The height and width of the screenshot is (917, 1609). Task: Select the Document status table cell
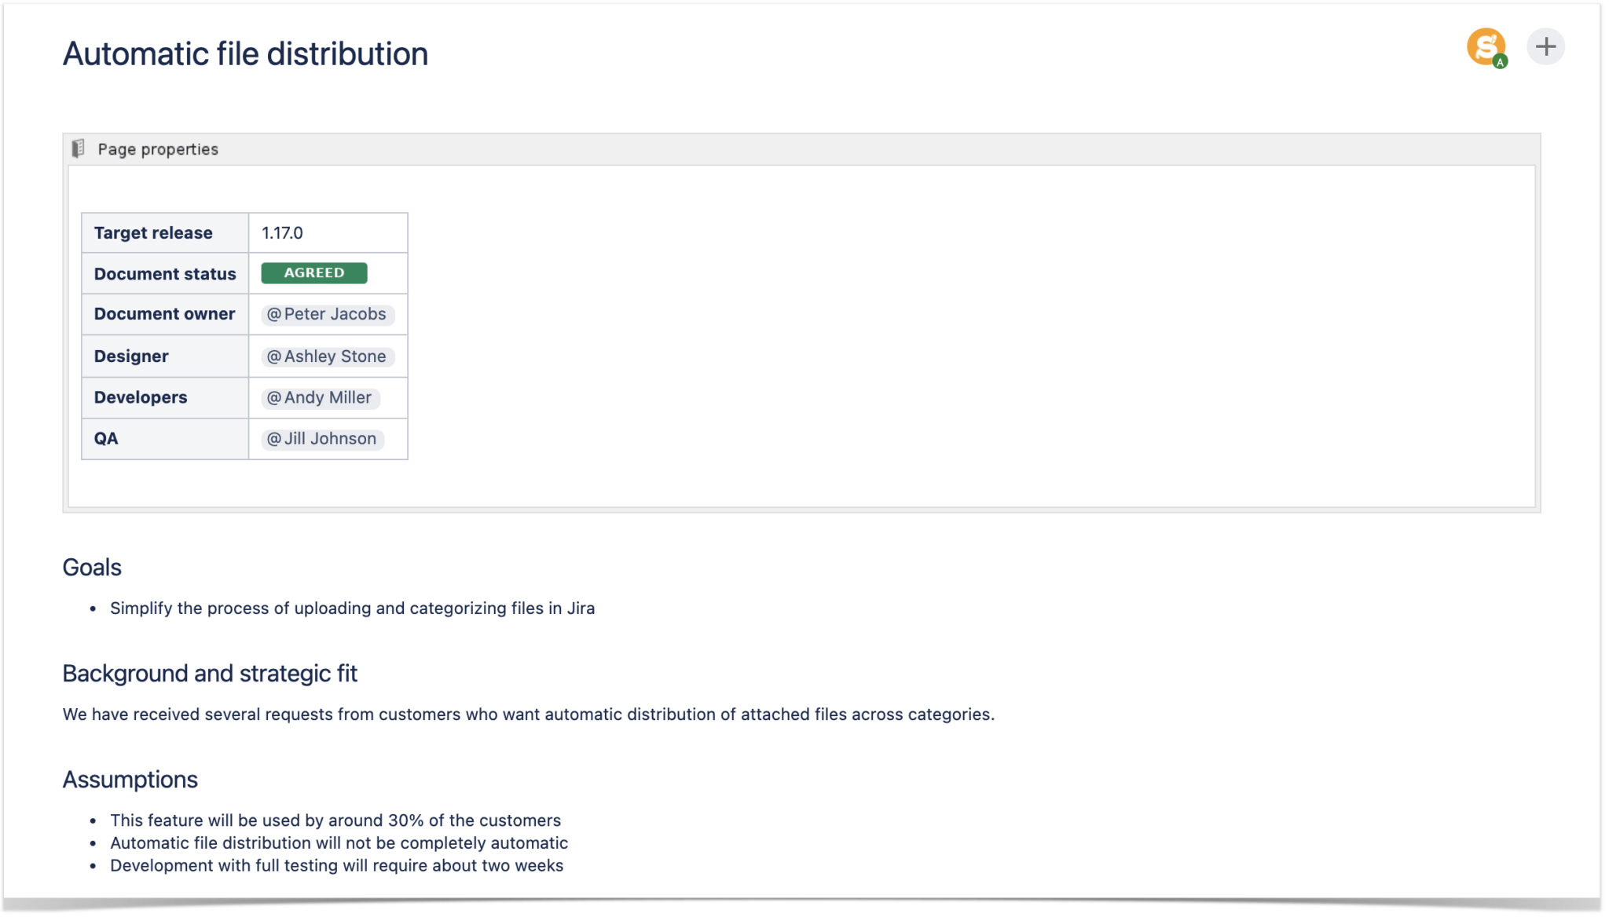[164, 273]
